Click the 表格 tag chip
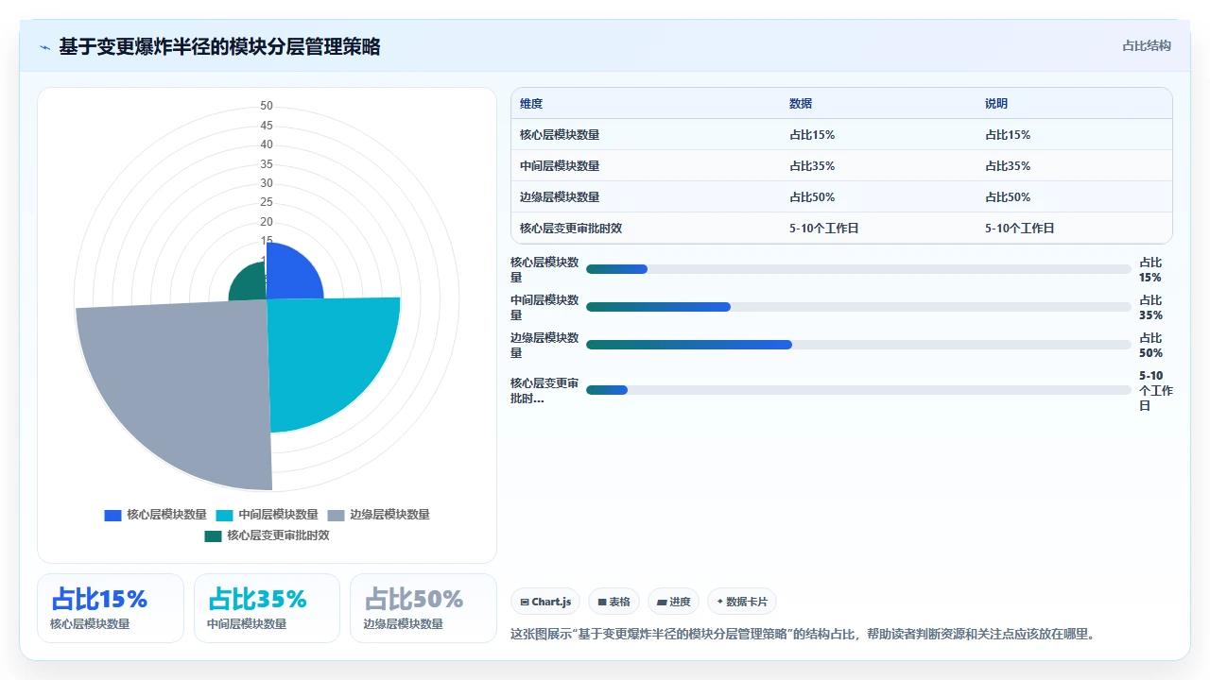Viewport: 1210px width, 680px height. 614,602
